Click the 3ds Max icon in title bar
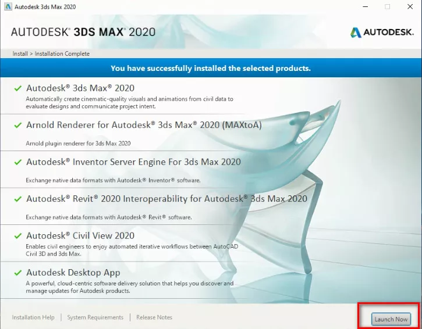Image resolution: width=422 pixels, height=329 pixels. click(x=8, y=6)
